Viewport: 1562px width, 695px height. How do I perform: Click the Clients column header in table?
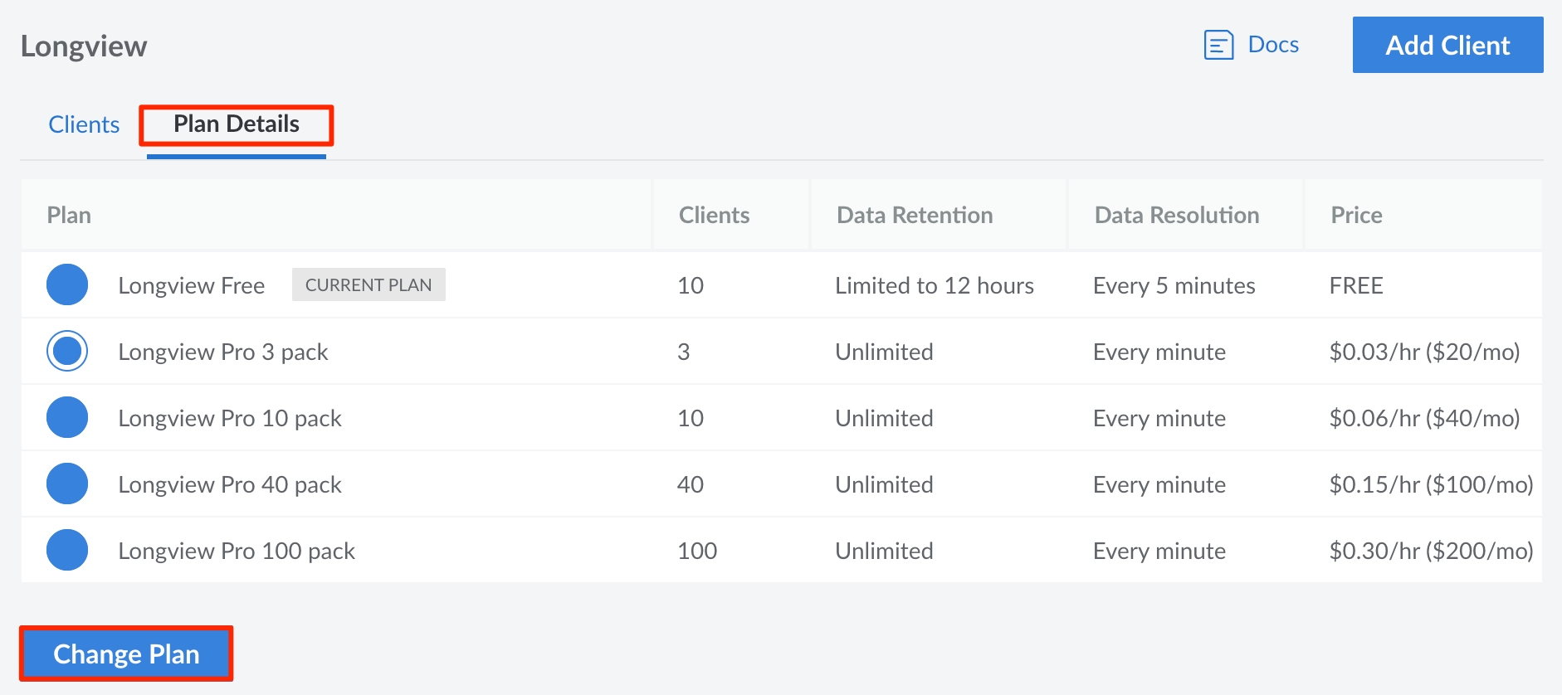pyautogui.click(x=714, y=216)
